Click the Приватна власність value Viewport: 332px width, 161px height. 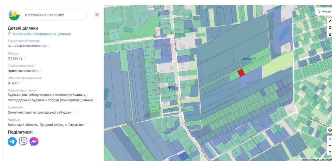click(x=23, y=71)
